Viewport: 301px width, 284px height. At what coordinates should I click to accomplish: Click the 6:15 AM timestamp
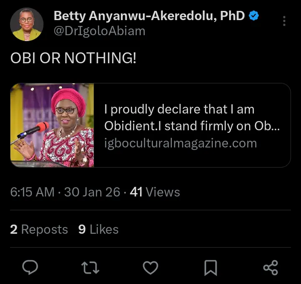point(32,192)
